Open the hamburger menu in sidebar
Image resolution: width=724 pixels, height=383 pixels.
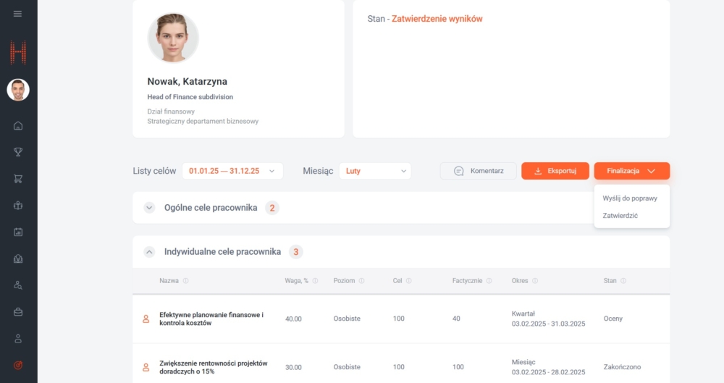click(18, 14)
